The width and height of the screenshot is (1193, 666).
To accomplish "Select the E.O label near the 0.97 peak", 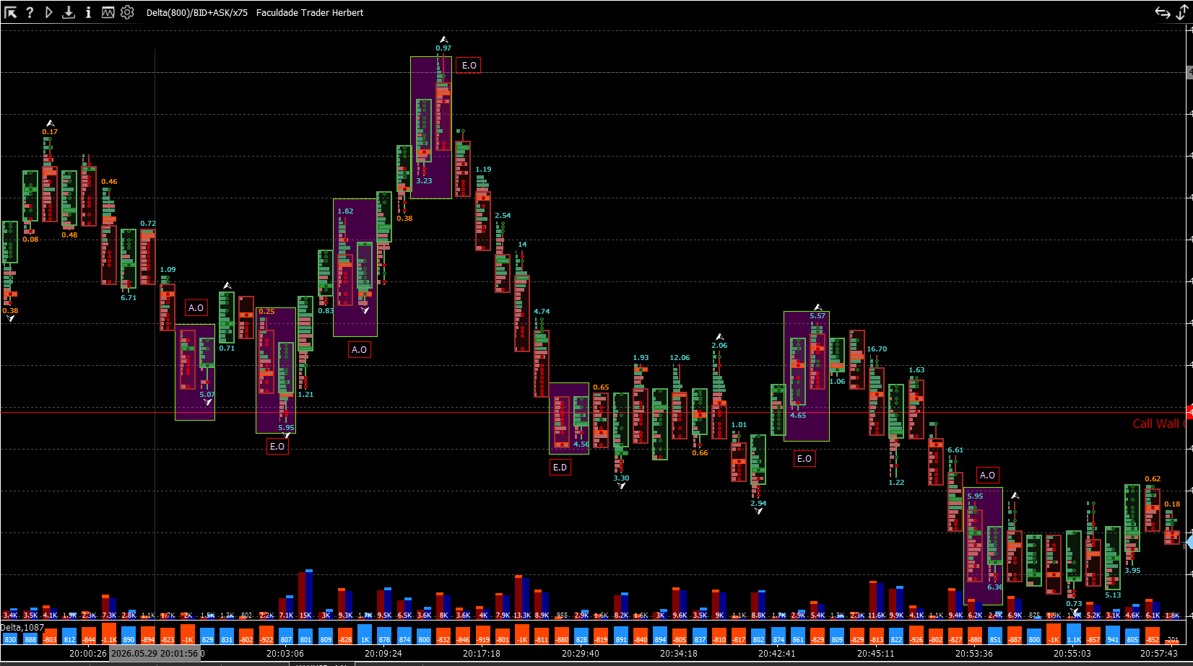I will 469,65.
